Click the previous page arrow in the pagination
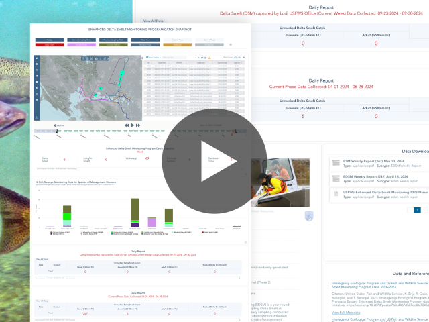Image resolution: width=429 pixels, height=322 pixels. 410,210
